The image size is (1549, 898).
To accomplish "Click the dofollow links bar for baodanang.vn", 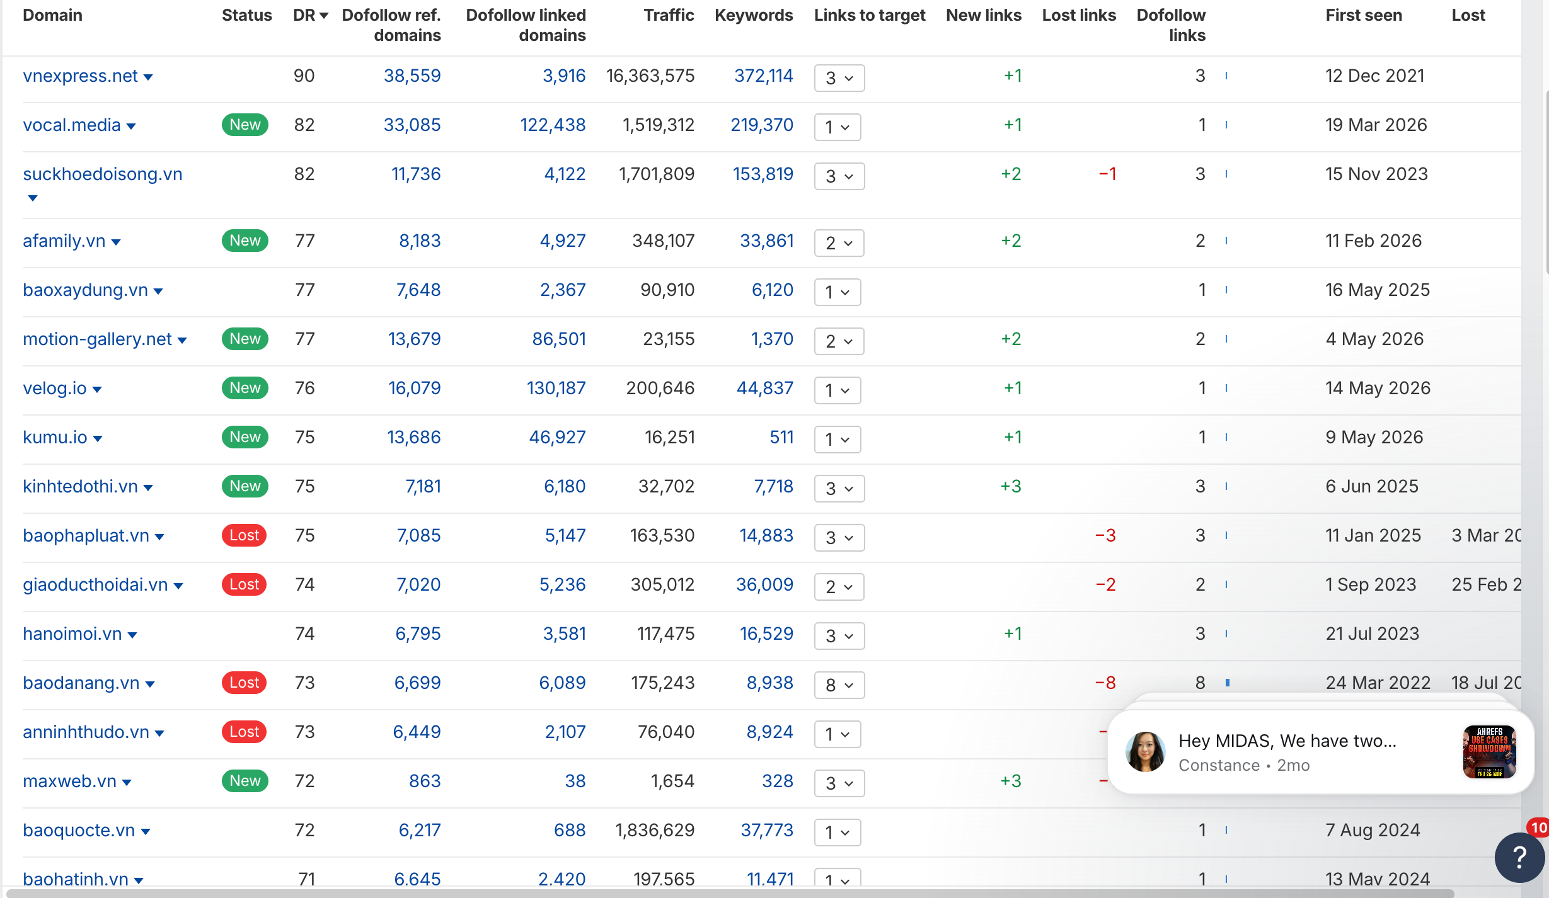I will pos(1228,683).
